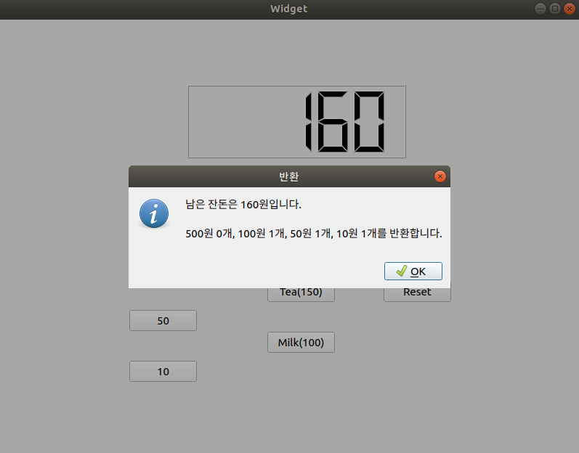Minimize the Widget window
The image size is (579, 453).
[540, 9]
